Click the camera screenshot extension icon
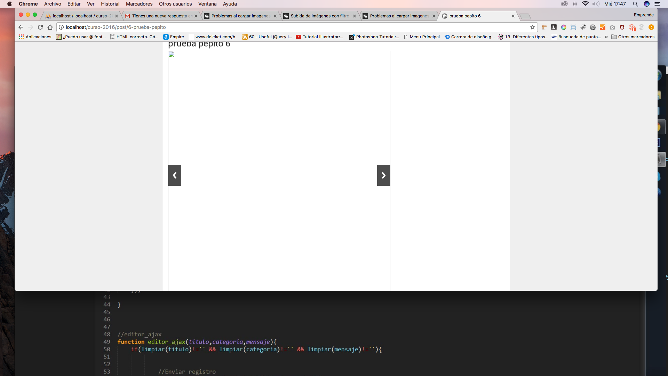Image resolution: width=668 pixels, height=376 pixels. [x=612, y=27]
